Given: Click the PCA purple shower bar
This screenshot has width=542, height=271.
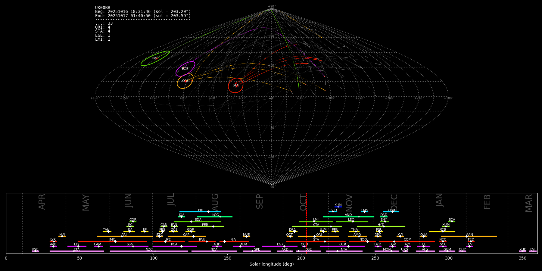Looking at the screenshot, I should pos(175,246).
